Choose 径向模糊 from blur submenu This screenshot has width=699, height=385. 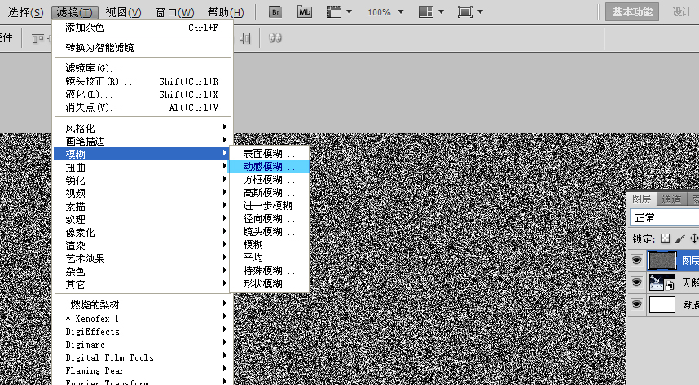pos(269,218)
